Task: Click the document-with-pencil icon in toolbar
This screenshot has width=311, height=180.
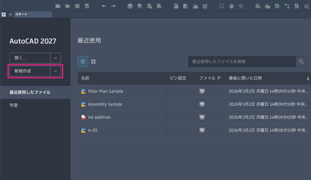Action: coord(159,6)
